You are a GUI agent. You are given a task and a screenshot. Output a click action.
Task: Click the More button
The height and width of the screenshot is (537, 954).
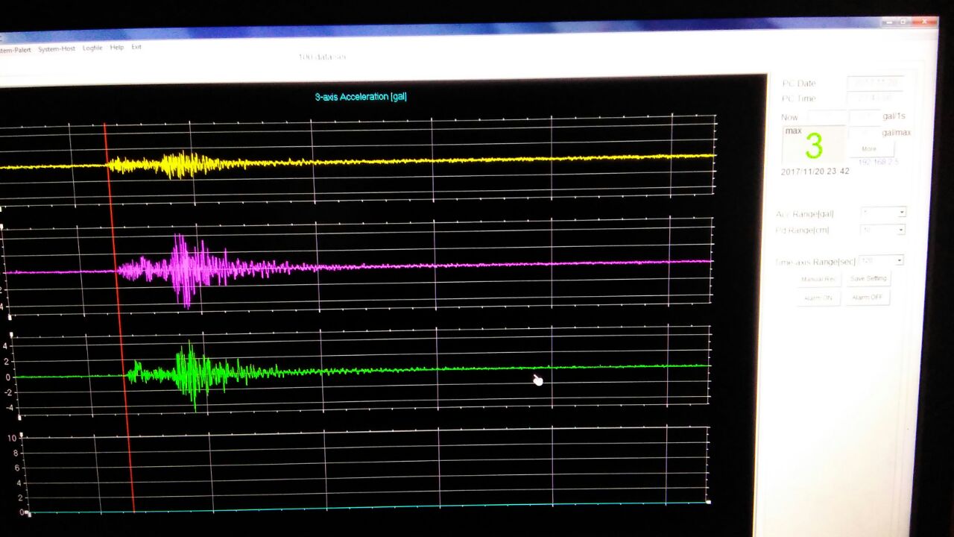coord(869,148)
